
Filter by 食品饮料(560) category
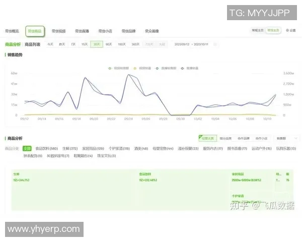pos(47,149)
